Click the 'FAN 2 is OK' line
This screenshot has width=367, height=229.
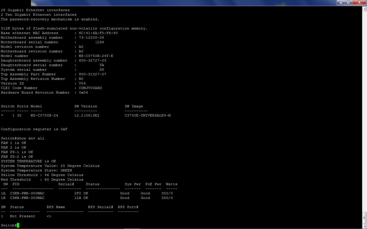[14, 147]
